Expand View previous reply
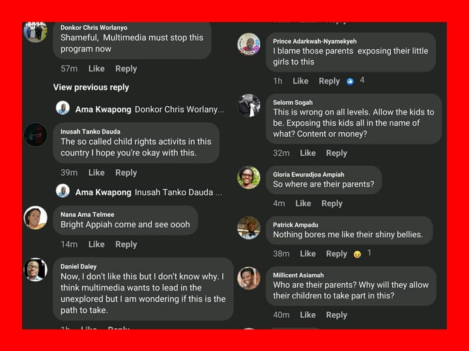 pos(91,87)
